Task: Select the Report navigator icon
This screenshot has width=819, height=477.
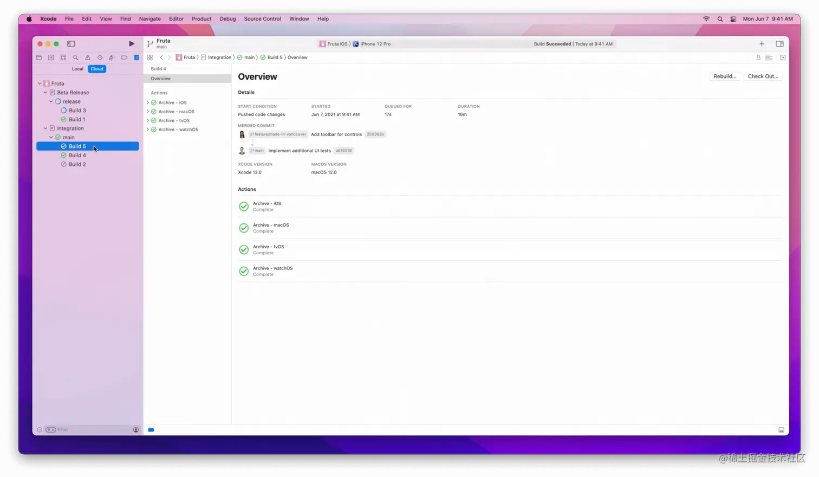Action: pos(136,57)
